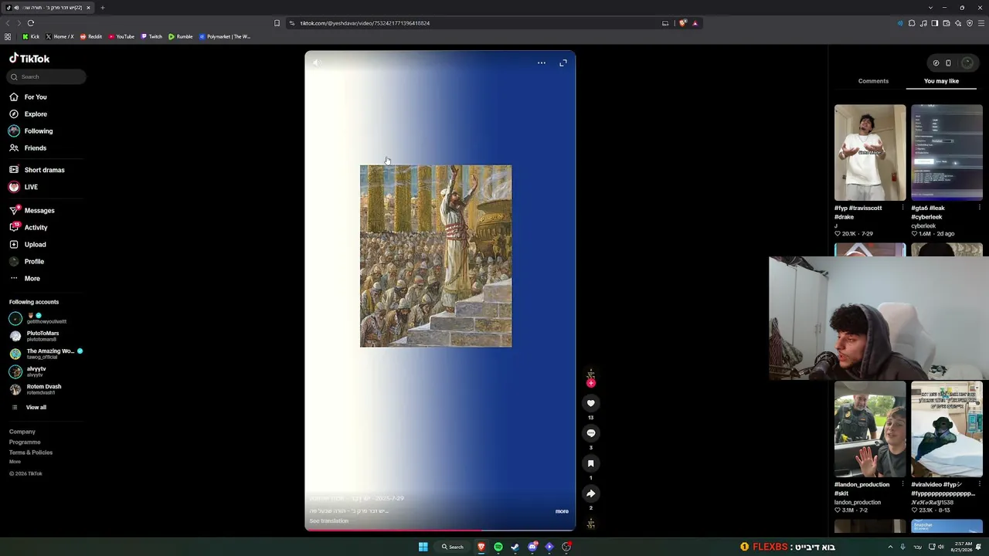Image resolution: width=989 pixels, height=556 pixels.
Task: Seek on the video progress bar
Action: coord(440,531)
